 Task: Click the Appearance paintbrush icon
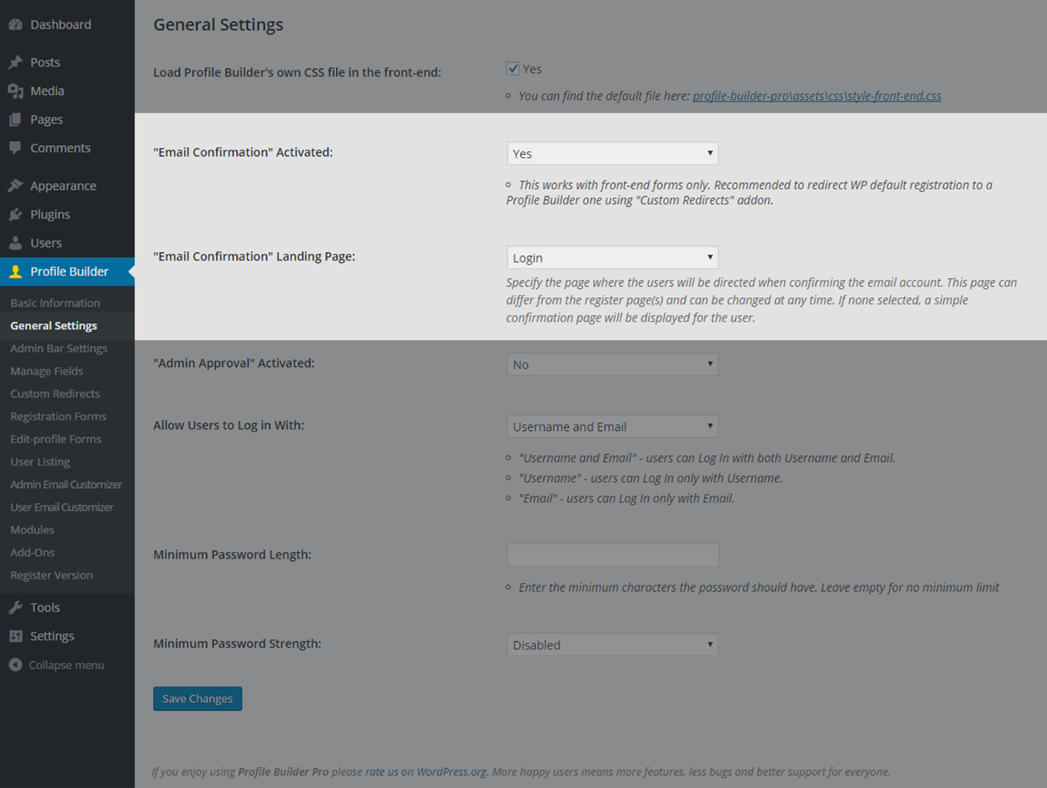pos(15,186)
